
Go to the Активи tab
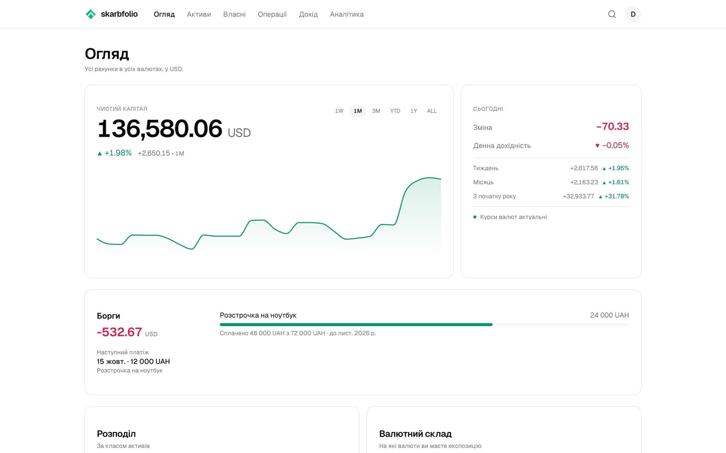[x=199, y=14]
